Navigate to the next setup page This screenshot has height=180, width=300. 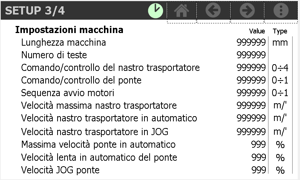click(x=247, y=11)
